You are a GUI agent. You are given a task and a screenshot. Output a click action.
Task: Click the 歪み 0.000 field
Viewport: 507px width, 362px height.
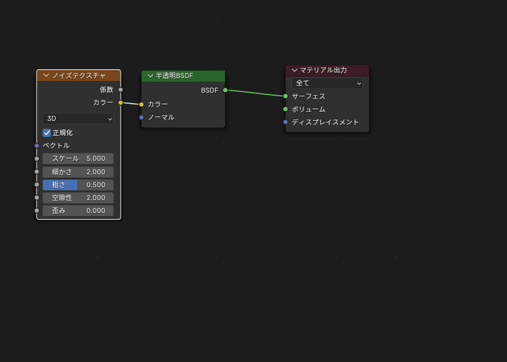[x=78, y=210]
